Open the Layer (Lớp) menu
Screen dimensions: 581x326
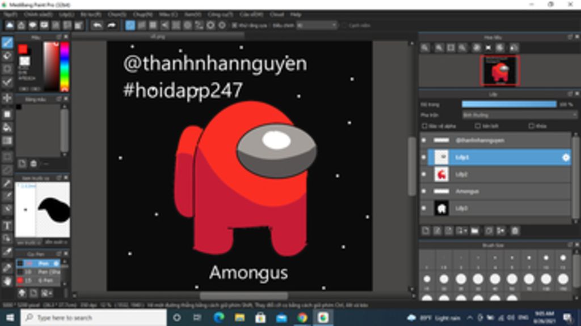point(66,14)
